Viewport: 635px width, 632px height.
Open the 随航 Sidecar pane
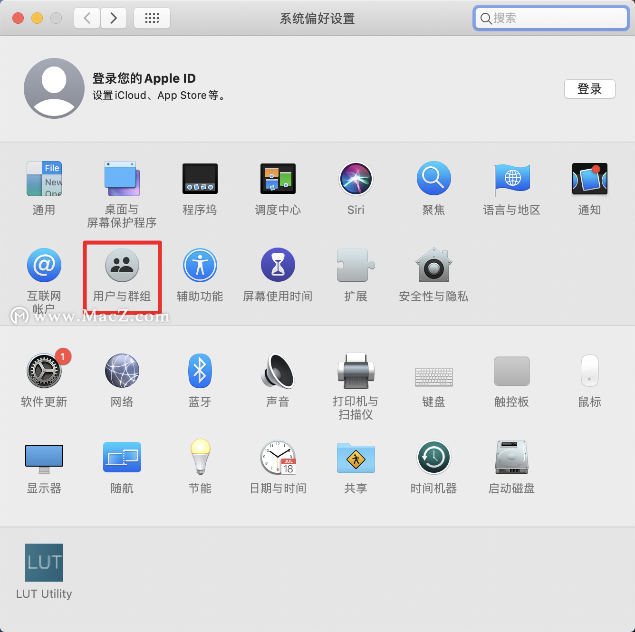click(x=122, y=457)
